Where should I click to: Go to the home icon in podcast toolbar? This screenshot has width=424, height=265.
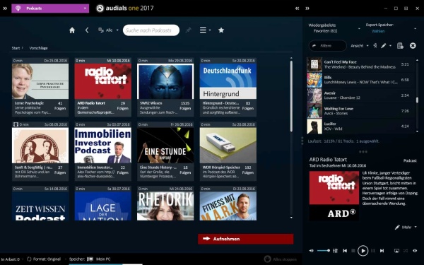pyautogui.click(x=72, y=30)
